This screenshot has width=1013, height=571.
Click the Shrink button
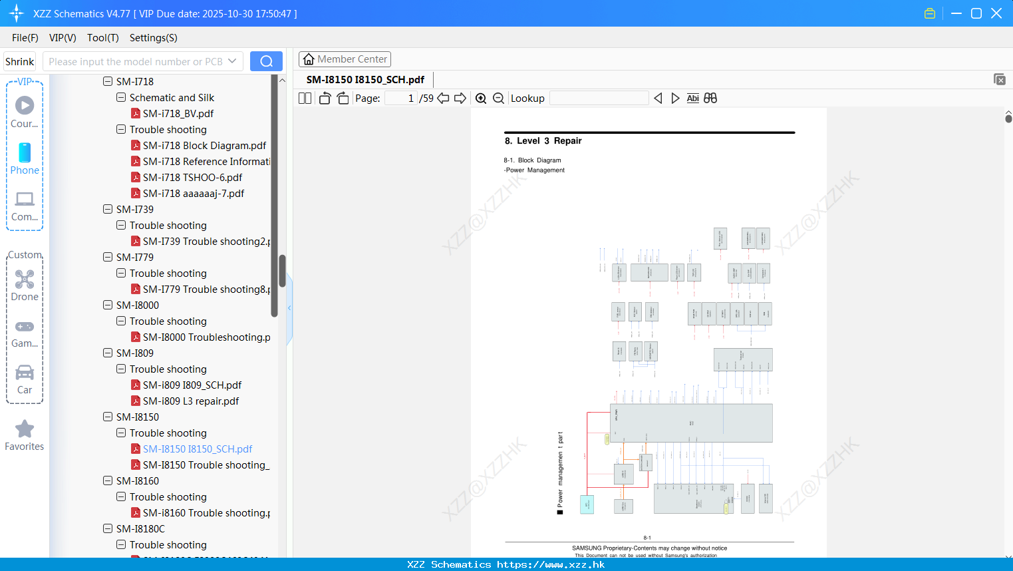tap(20, 61)
